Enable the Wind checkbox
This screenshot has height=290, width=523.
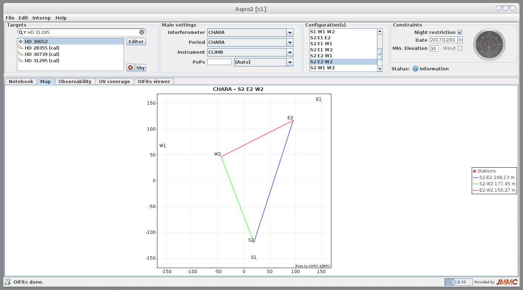(x=460, y=48)
